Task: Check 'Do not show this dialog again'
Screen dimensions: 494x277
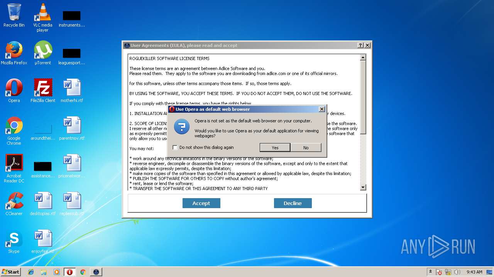Action: tap(175, 147)
